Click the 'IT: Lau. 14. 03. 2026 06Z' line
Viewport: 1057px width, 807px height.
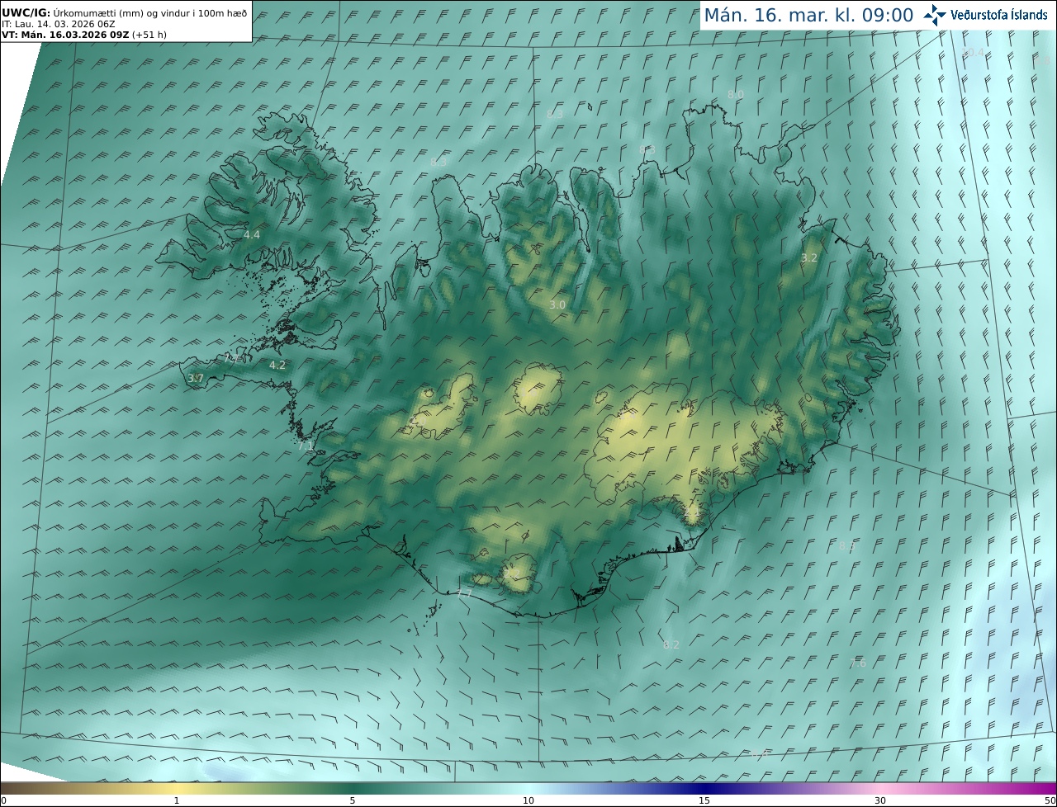tap(59, 24)
